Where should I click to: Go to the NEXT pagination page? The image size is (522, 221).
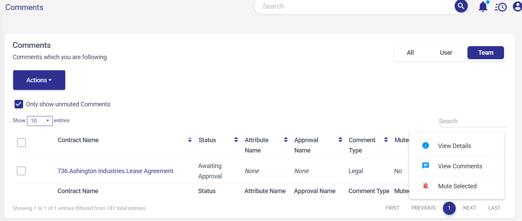469,208
